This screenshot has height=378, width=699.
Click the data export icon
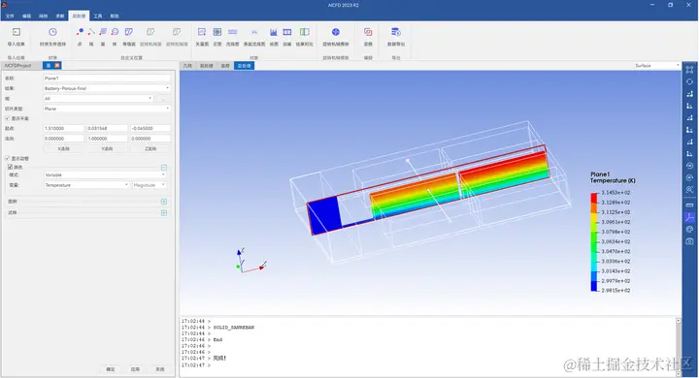[396, 32]
